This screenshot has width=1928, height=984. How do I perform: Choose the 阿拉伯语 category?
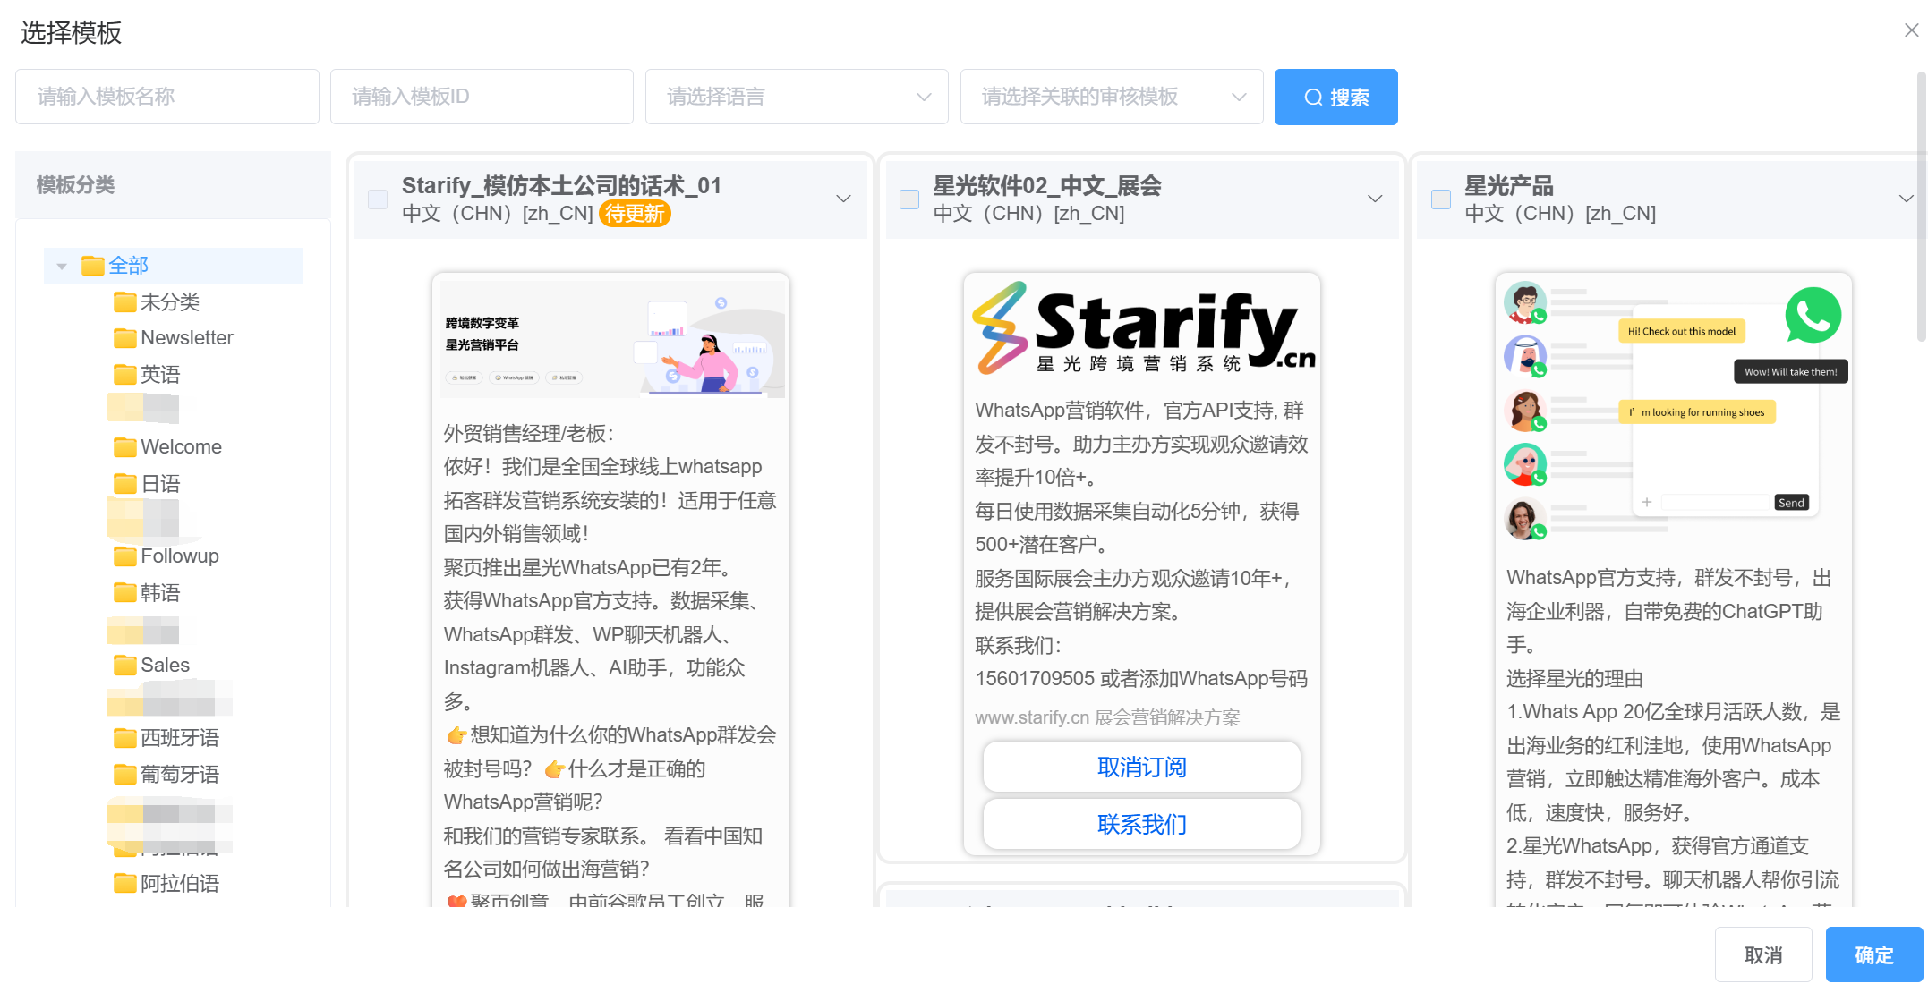coord(180,884)
